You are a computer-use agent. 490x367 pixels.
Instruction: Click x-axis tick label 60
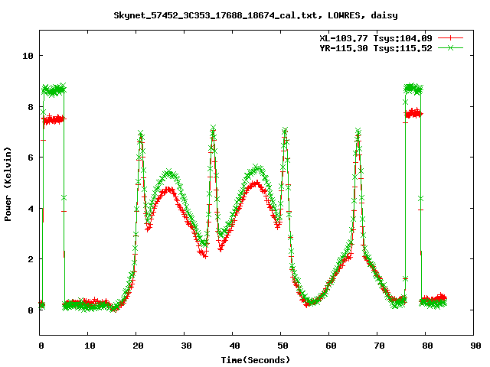(331, 346)
